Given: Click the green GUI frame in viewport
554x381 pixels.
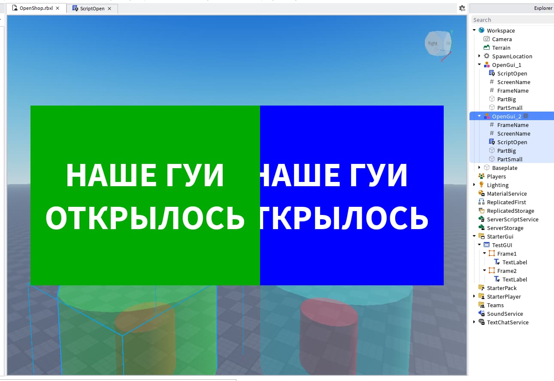Looking at the screenshot, I should tap(145, 195).
